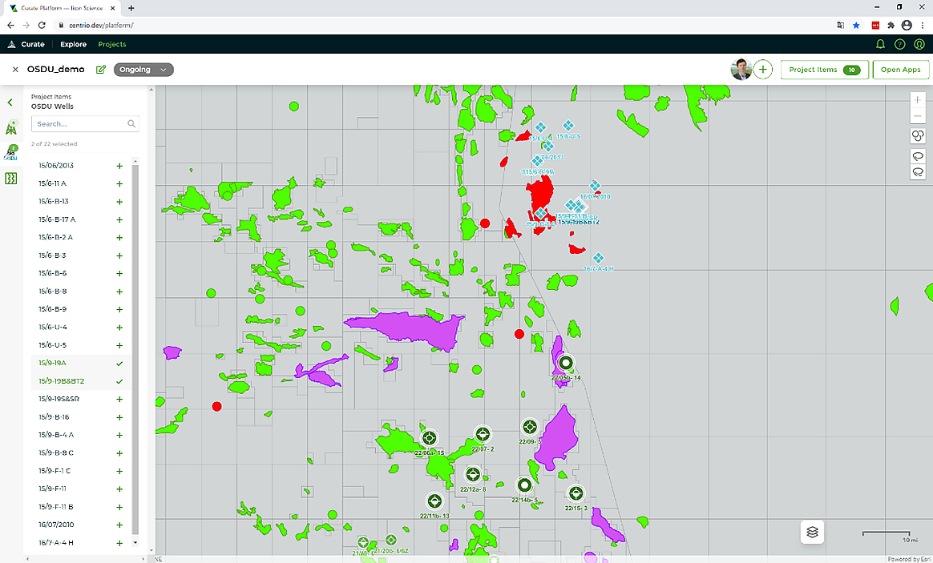Switch to the Explore tab
This screenshot has height=563, width=933.
pyautogui.click(x=73, y=44)
